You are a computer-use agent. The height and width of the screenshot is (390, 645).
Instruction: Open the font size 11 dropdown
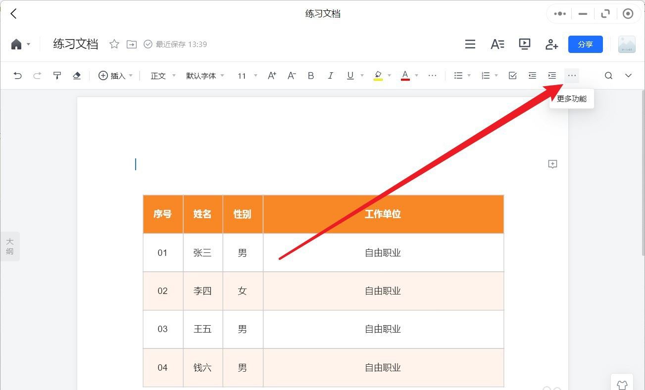(247, 76)
